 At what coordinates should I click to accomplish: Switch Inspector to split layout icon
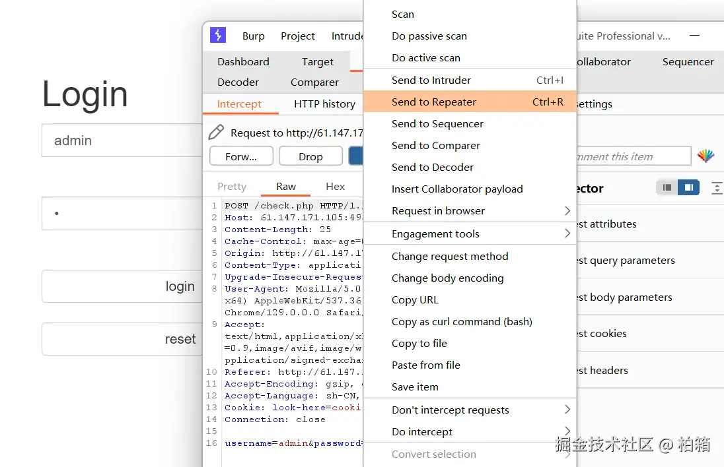688,187
